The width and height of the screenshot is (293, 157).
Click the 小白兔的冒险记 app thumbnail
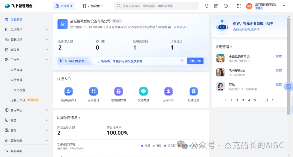click(x=221, y=58)
